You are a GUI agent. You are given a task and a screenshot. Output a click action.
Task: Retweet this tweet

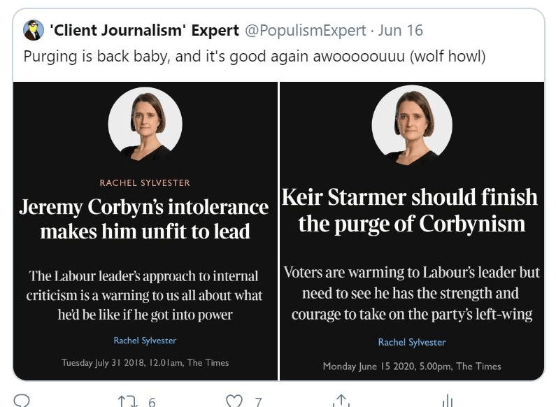[x=127, y=401]
